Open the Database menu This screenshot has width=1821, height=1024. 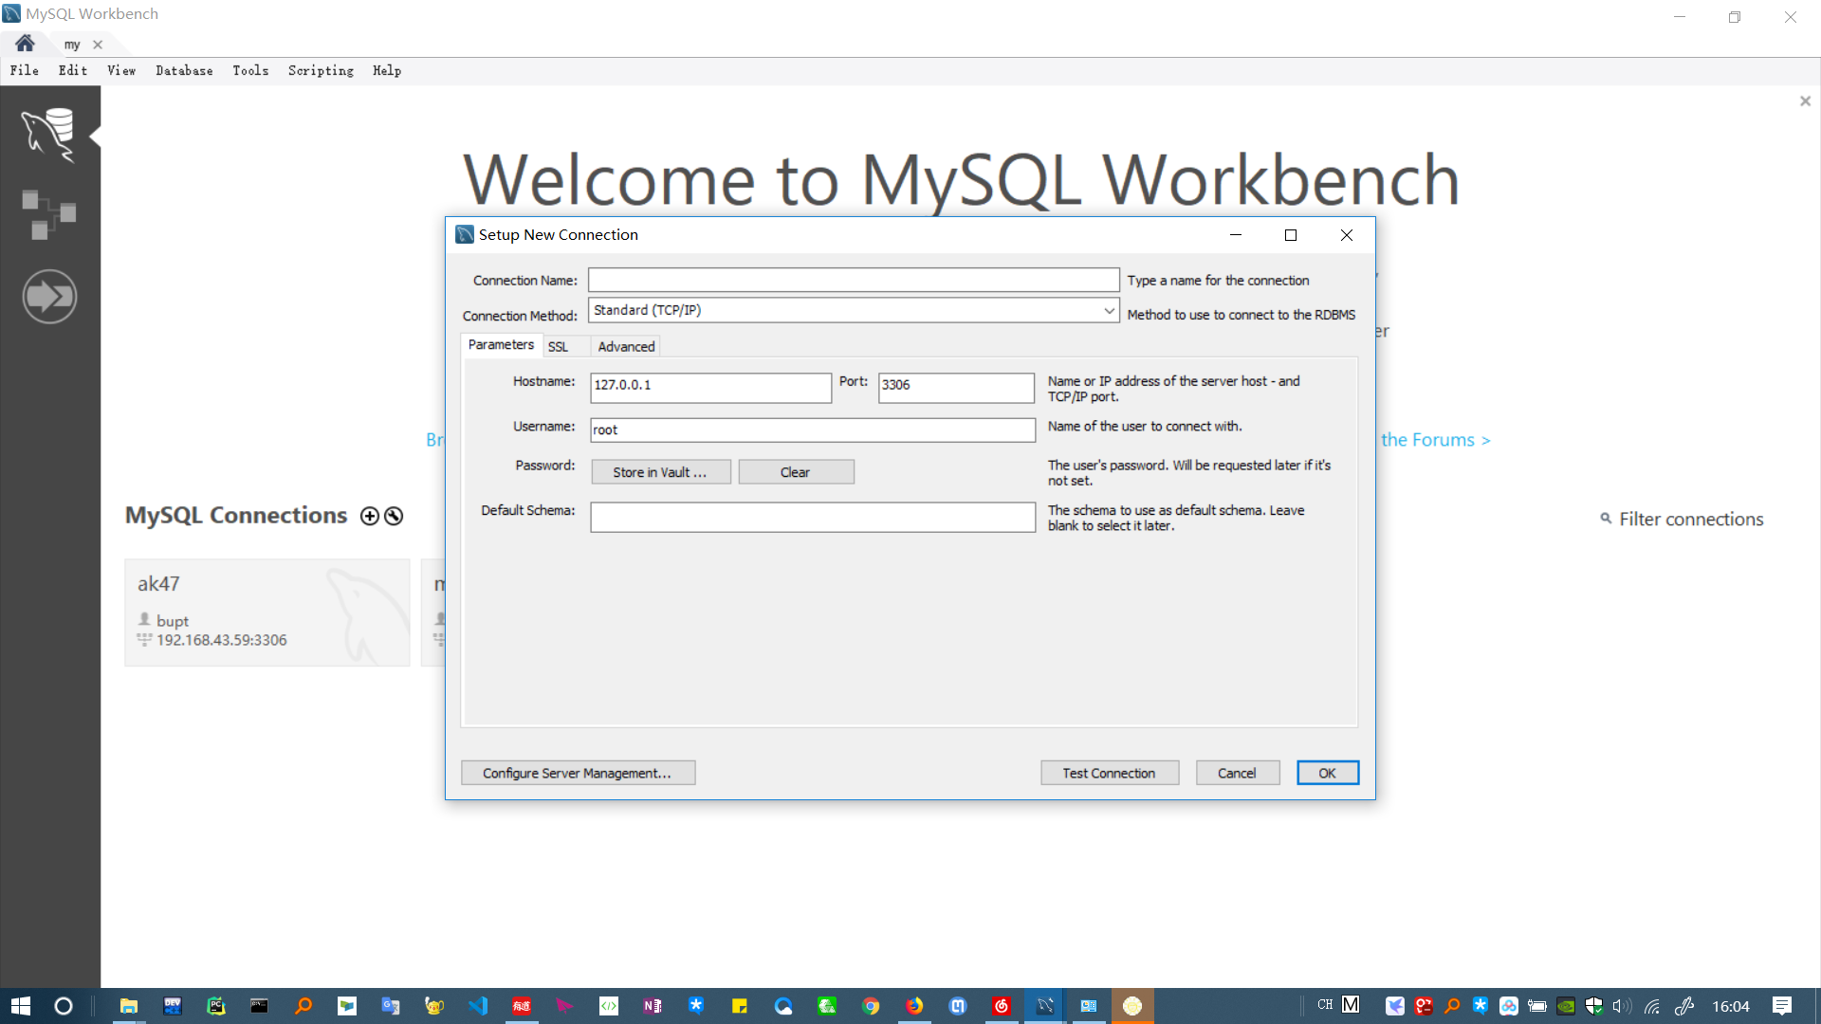(184, 70)
